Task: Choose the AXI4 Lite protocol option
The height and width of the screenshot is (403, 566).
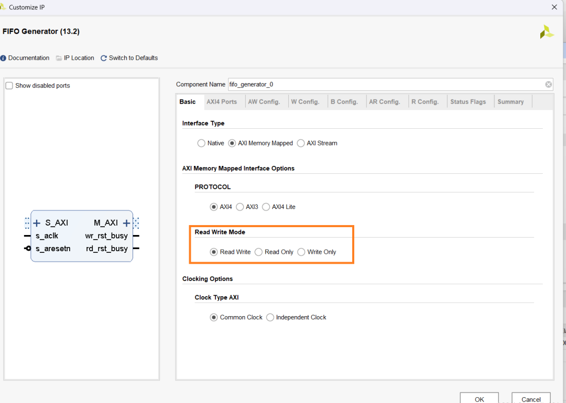Action: point(266,207)
